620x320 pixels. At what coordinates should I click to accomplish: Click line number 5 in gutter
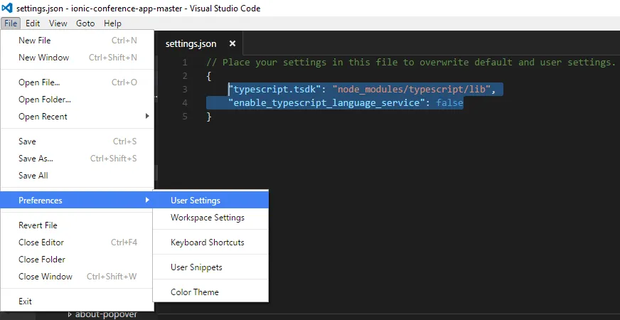click(x=185, y=117)
